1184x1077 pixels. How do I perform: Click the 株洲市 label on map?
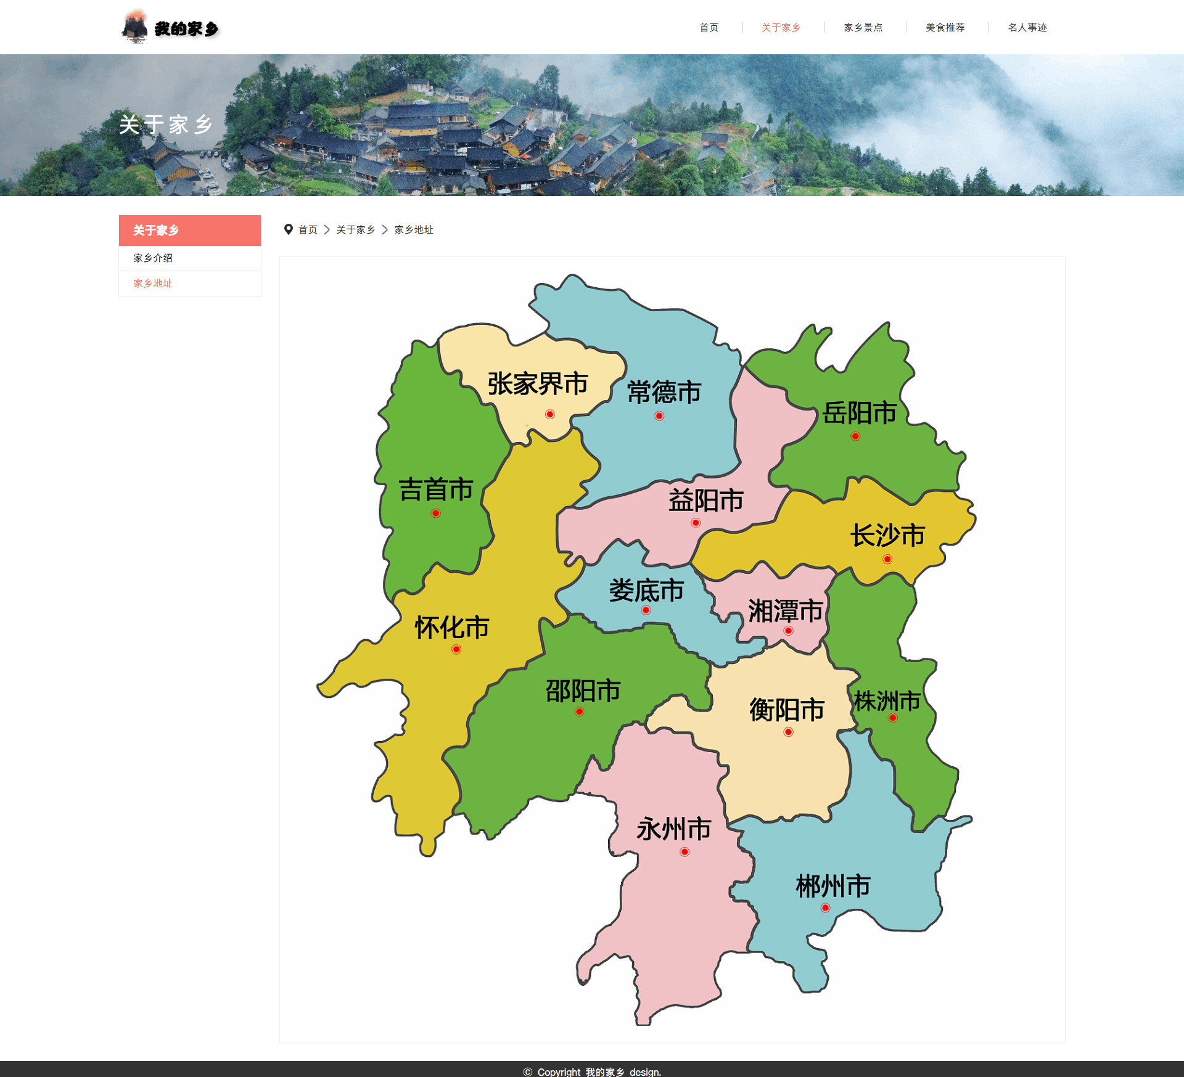click(x=887, y=701)
